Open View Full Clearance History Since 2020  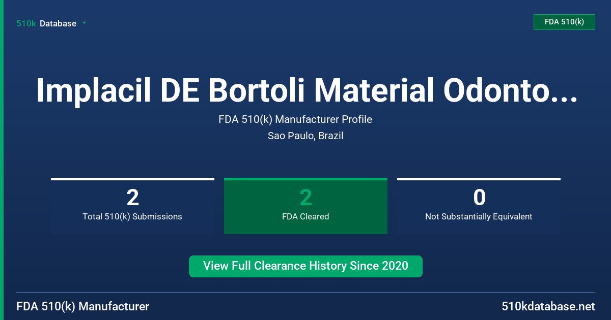pyautogui.click(x=305, y=266)
